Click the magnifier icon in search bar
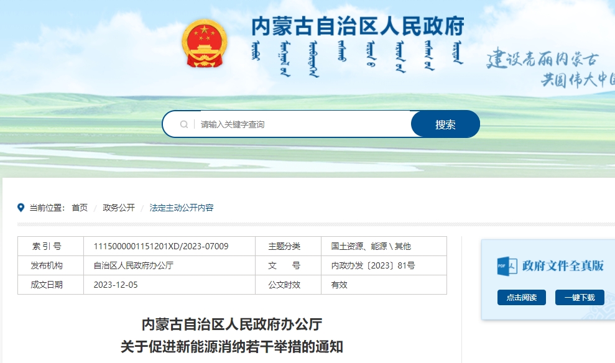Viewport: 615px width, 363px height. [x=184, y=124]
